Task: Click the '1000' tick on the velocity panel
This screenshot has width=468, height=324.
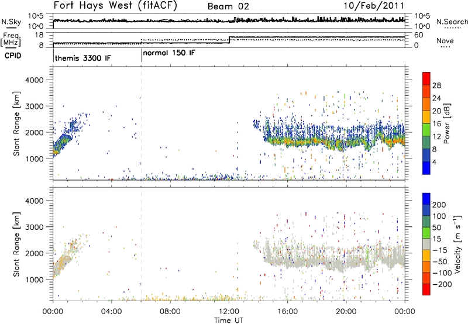Action: pyautogui.click(x=35, y=280)
